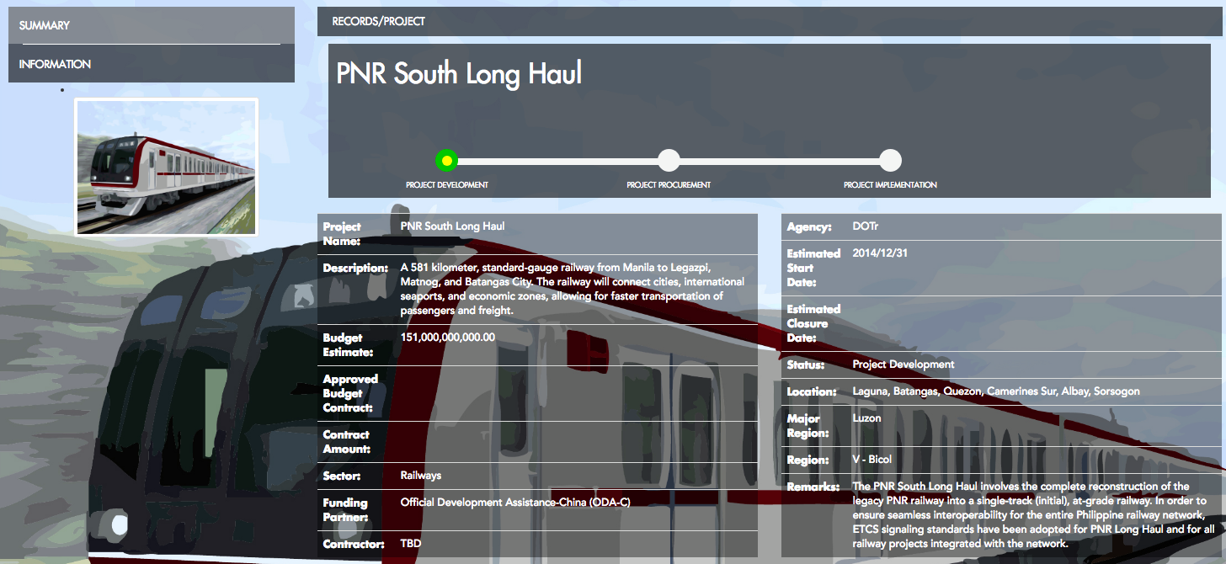
Task: Click the Project Procurement milestone dot
Action: 669,159
